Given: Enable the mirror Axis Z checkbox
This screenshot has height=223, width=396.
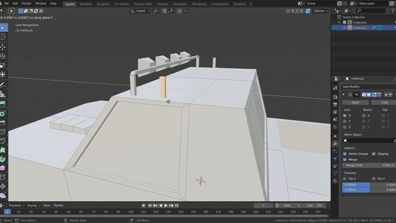Looking at the screenshot, I should click(x=345, y=127).
